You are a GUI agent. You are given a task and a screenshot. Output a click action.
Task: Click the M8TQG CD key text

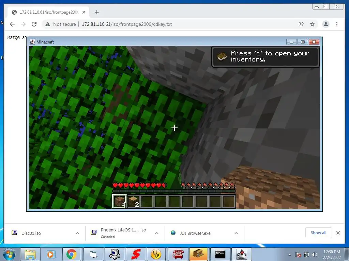pos(17,38)
